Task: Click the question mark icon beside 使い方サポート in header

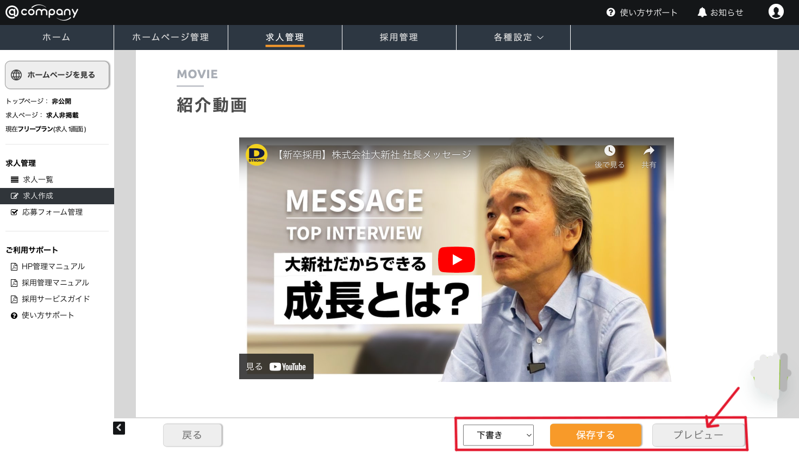Action: [x=611, y=12]
